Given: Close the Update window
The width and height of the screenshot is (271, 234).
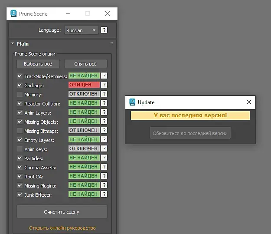Looking at the screenshot, I should [249, 102].
